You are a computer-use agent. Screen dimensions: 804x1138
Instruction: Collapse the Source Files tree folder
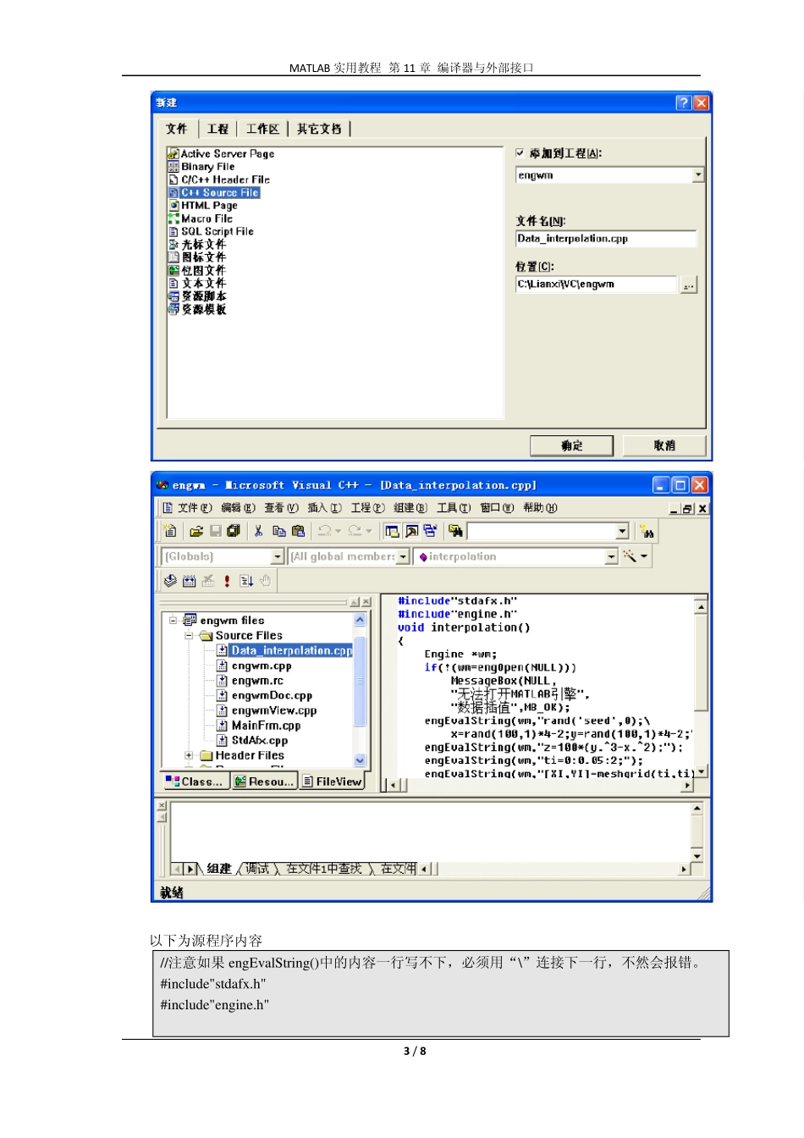[189, 636]
